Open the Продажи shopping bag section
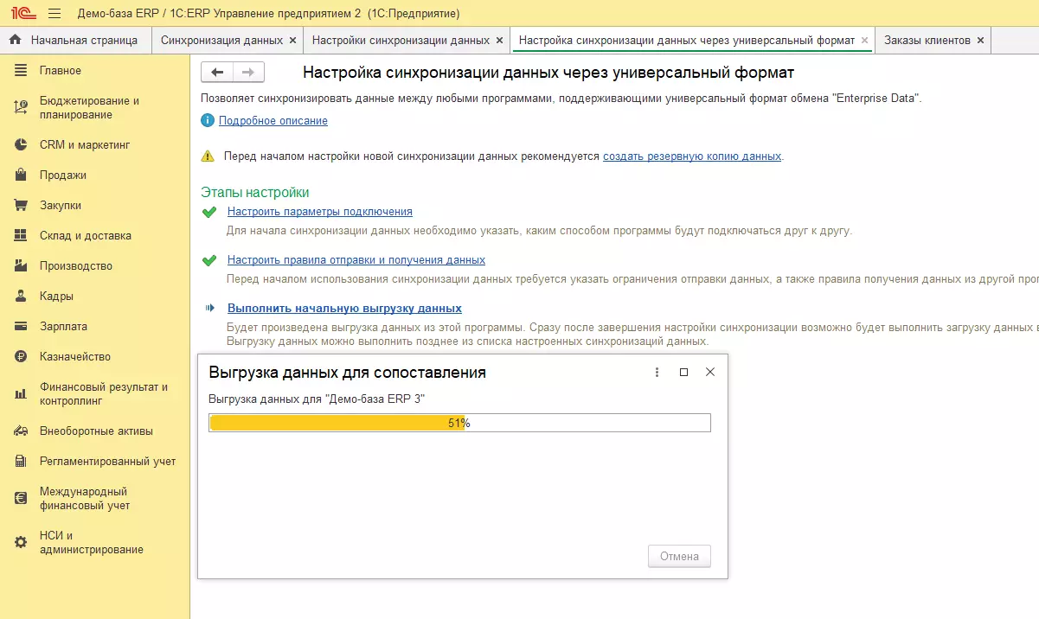The width and height of the screenshot is (1039, 619). 63,175
